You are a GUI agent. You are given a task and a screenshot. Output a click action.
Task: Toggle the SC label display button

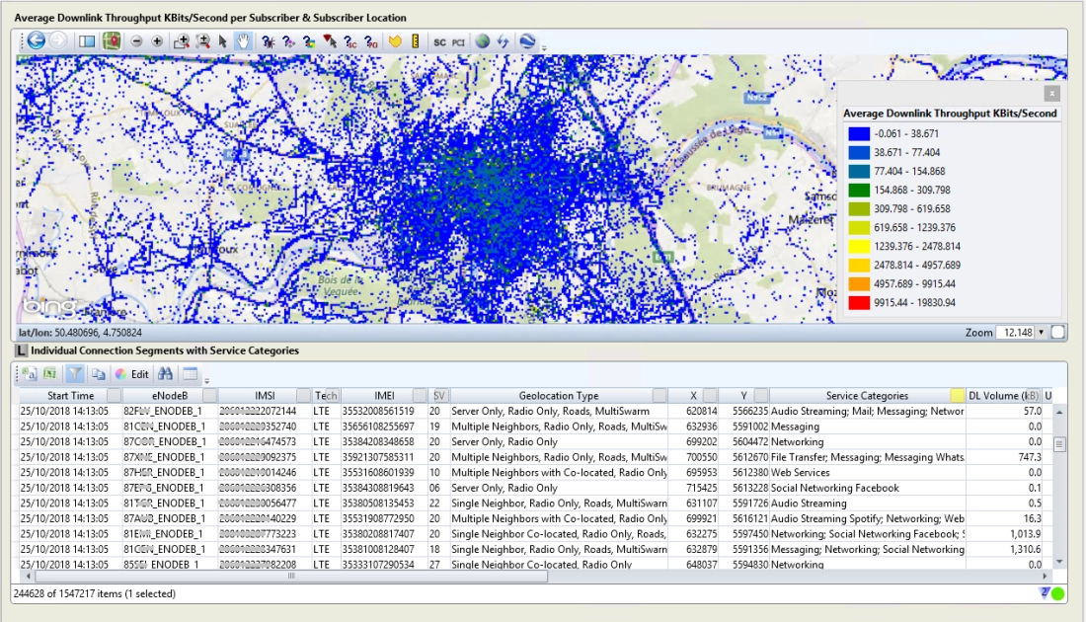pos(439,41)
